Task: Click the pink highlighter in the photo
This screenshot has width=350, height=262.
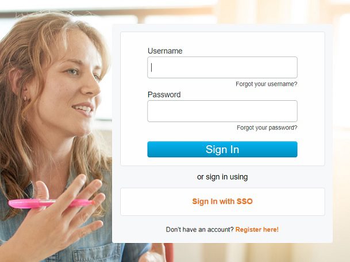Action: pos(51,203)
